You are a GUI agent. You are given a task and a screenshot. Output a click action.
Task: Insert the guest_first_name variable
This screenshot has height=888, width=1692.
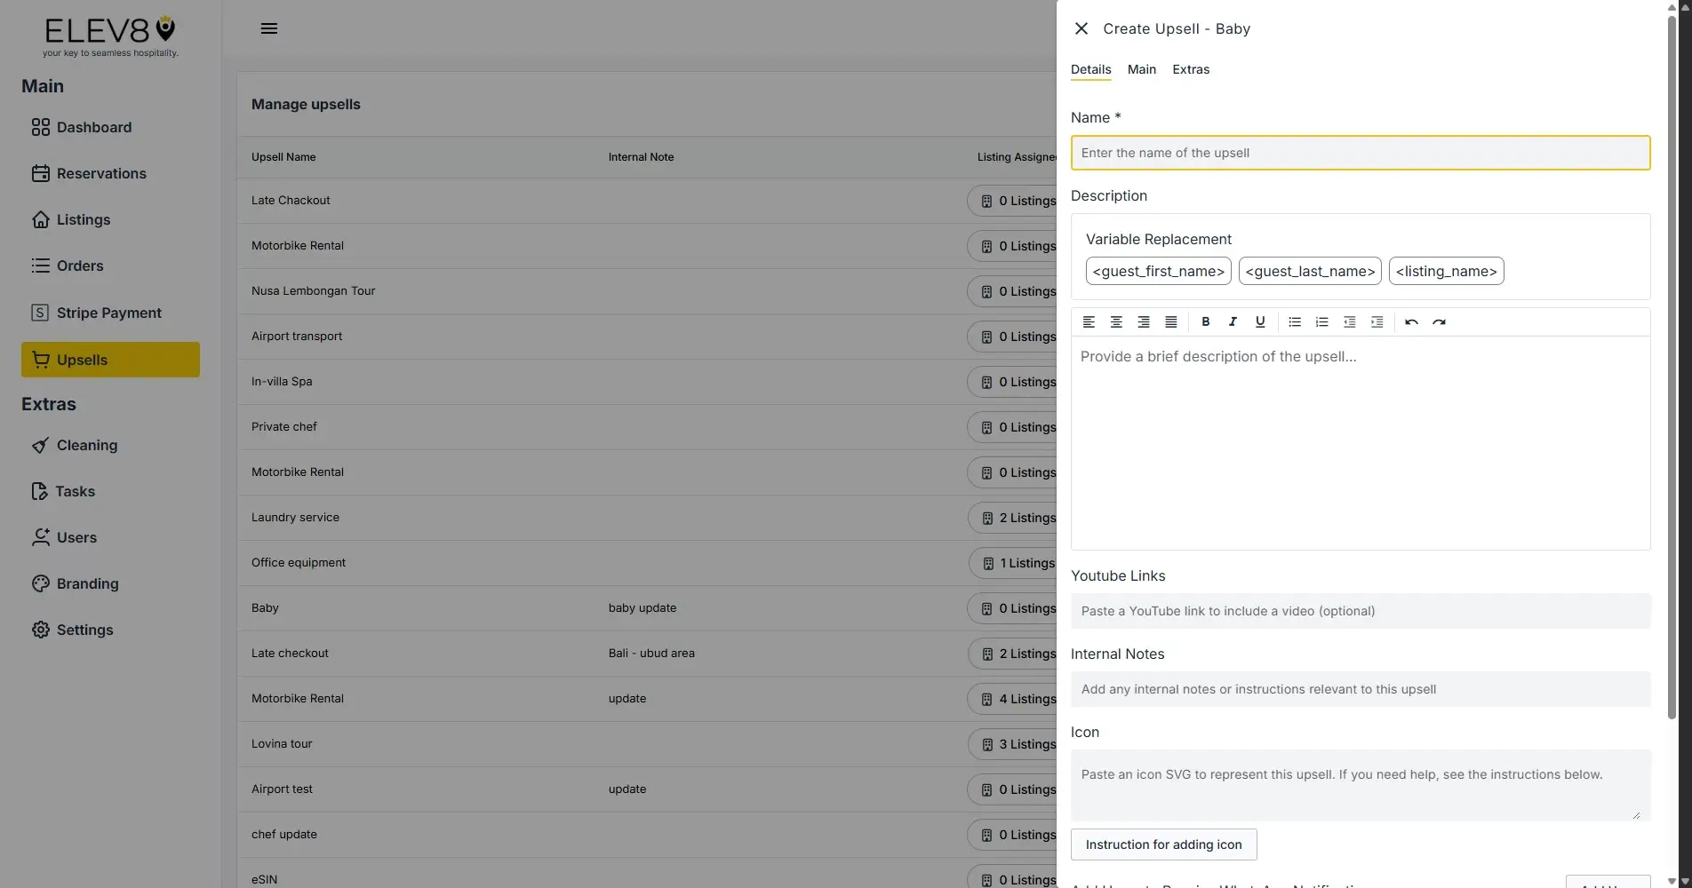tap(1158, 271)
